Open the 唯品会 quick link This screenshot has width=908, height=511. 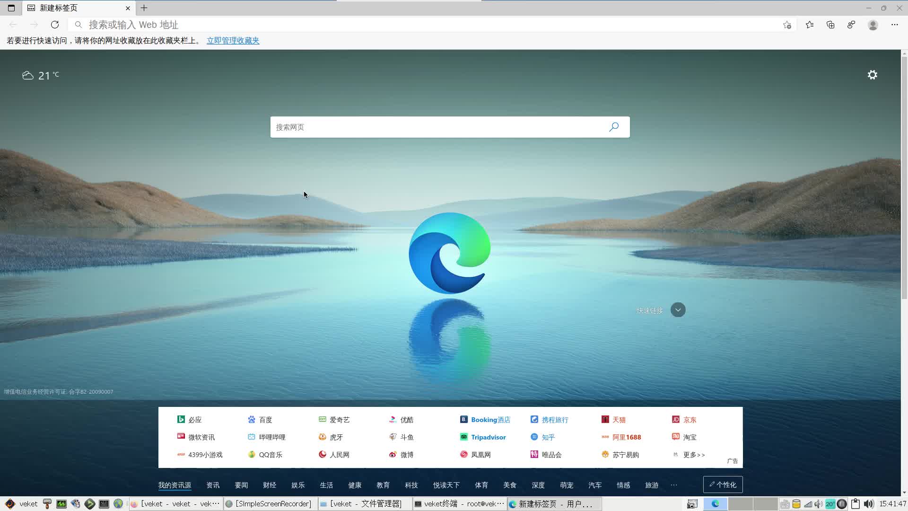coord(546,455)
